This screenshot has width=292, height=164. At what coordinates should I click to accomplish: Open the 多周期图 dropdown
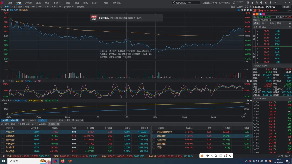(69, 7)
